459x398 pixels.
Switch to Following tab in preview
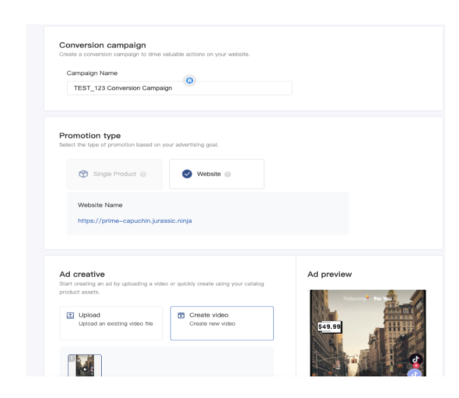355,297
